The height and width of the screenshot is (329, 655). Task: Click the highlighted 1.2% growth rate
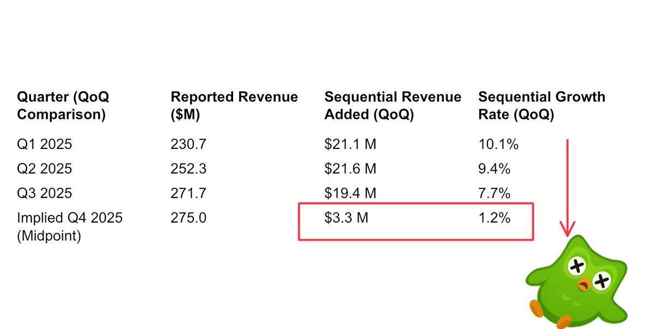tap(494, 218)
